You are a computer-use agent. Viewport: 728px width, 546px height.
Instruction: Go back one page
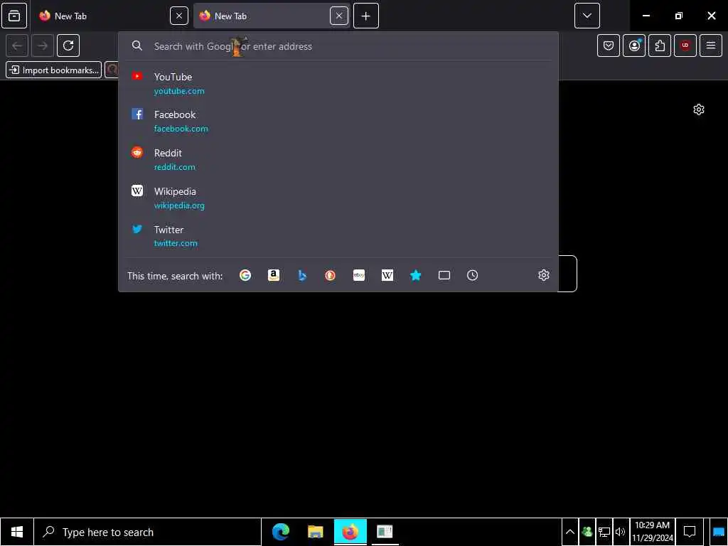[x=17, y=45]
